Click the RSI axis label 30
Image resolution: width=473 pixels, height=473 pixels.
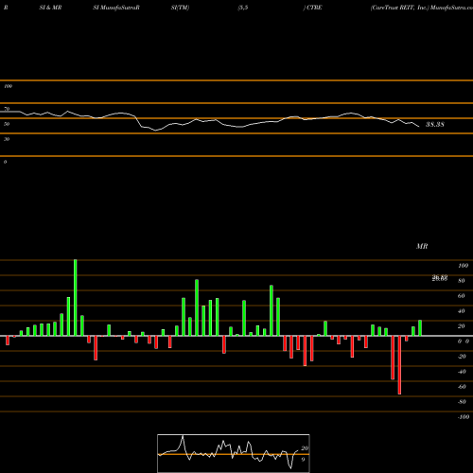click(7, 139)
